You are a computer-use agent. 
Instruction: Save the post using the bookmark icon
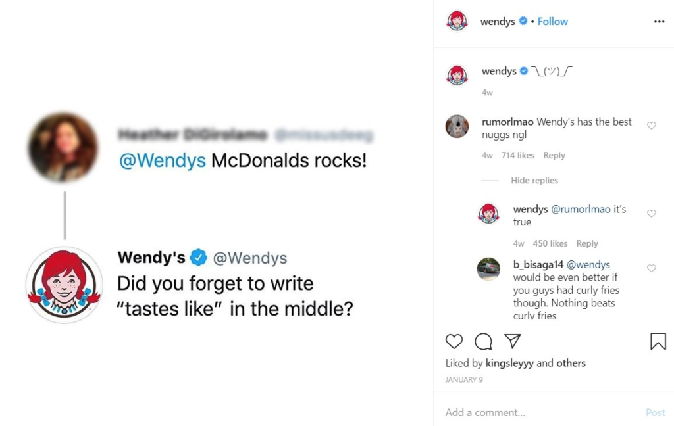[x=658, y=341]
